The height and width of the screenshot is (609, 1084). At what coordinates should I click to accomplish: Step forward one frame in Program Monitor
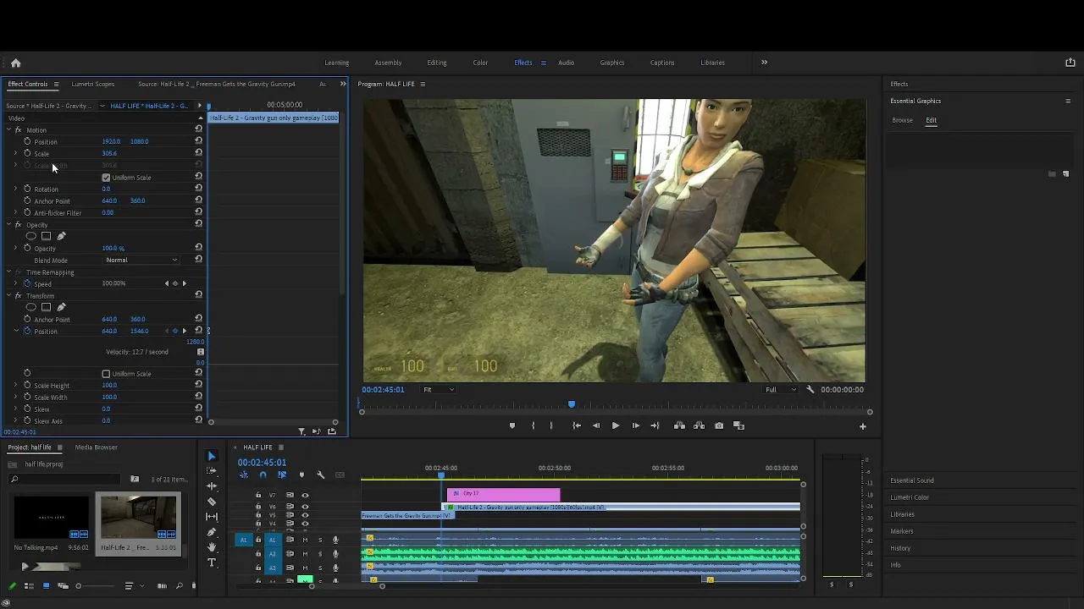point(636,426)
